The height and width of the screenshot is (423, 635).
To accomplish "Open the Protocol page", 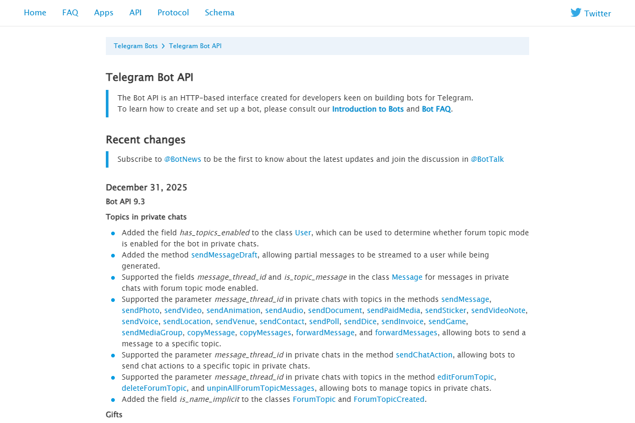I will (x=173, y=12).
